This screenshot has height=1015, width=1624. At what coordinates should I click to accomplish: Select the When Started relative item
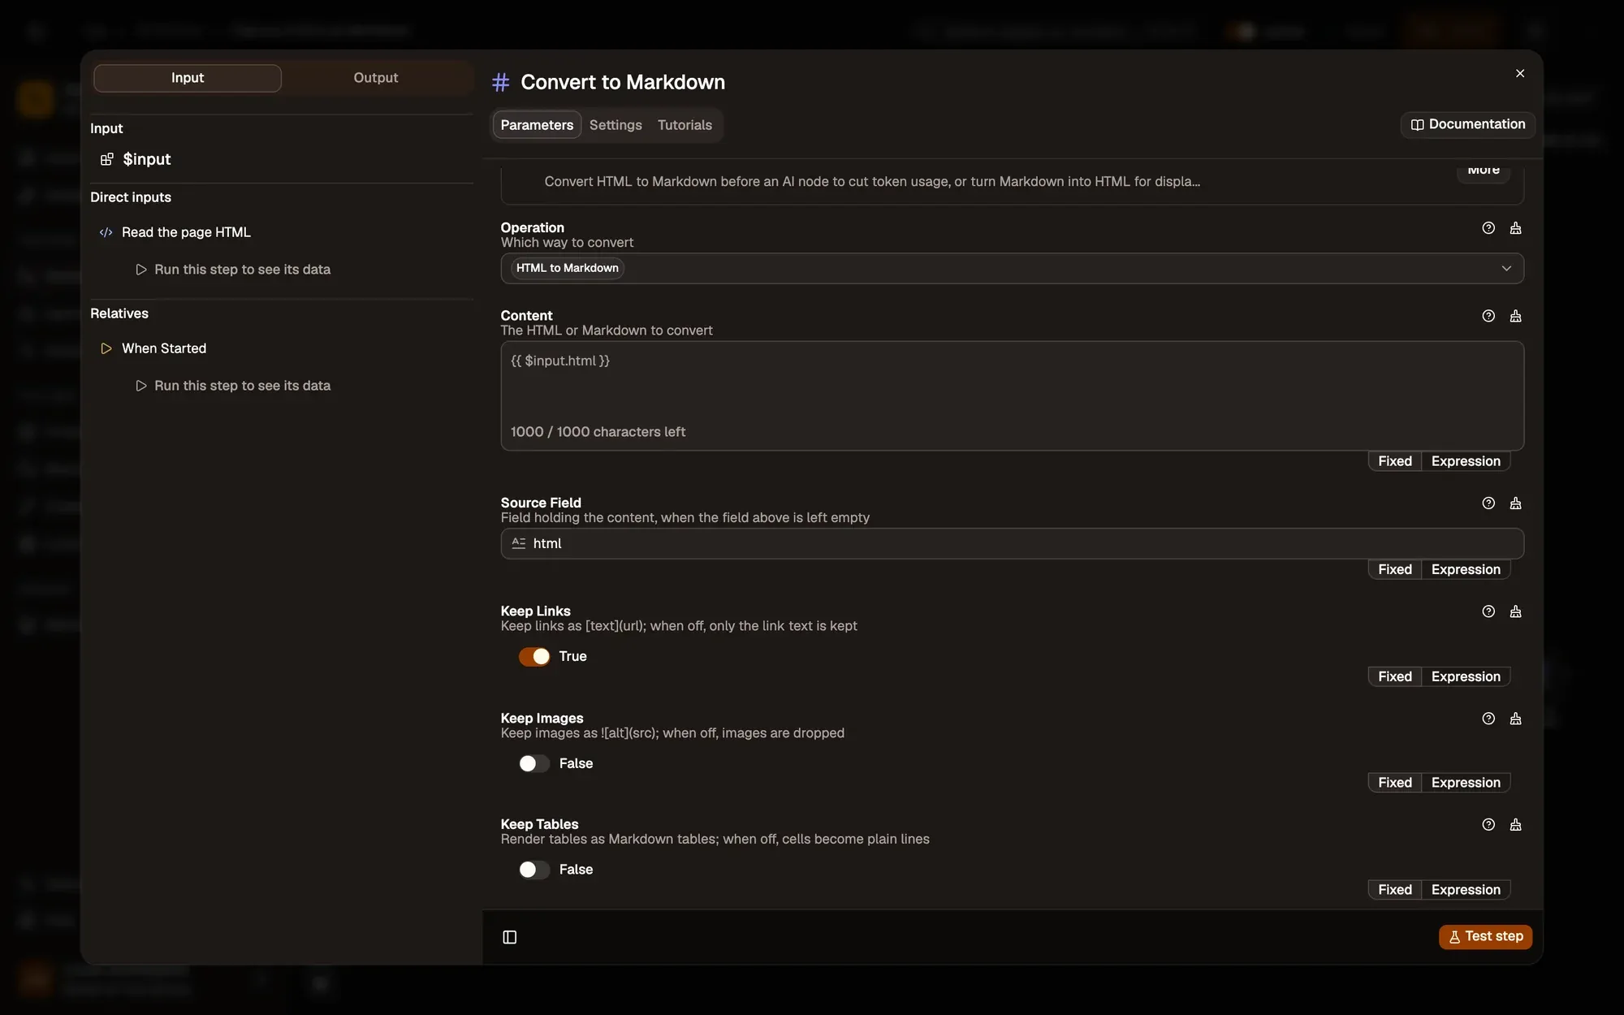point(164,348)
